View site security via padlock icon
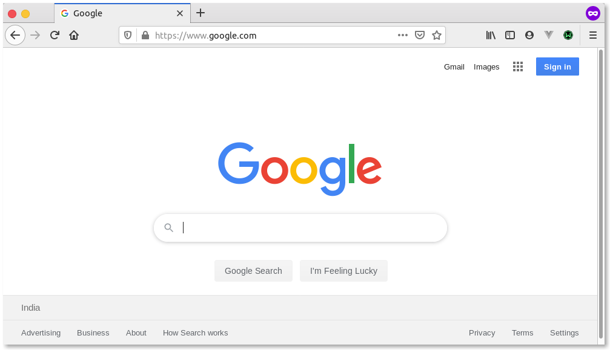The image size is (610, 350). (145, 35)
